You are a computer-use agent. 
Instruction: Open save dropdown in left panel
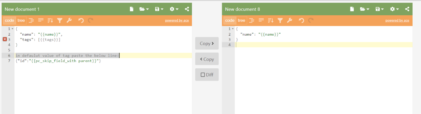[159, 9]
